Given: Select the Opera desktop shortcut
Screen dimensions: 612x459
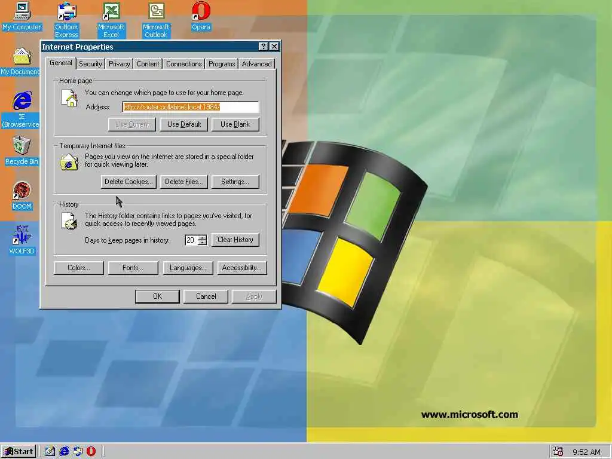Looking at the screenshot, I should click(201, 16).
